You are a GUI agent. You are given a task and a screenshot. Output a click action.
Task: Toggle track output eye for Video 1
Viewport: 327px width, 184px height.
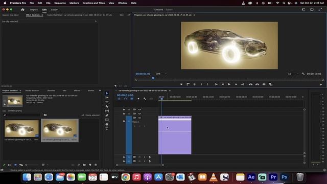[139, 118]
